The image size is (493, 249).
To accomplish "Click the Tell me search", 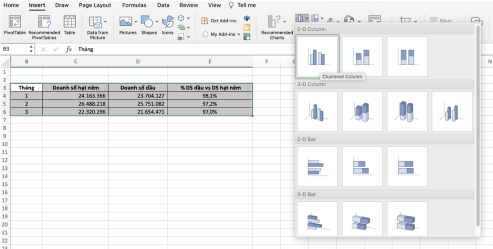I will tap(242, 5).
